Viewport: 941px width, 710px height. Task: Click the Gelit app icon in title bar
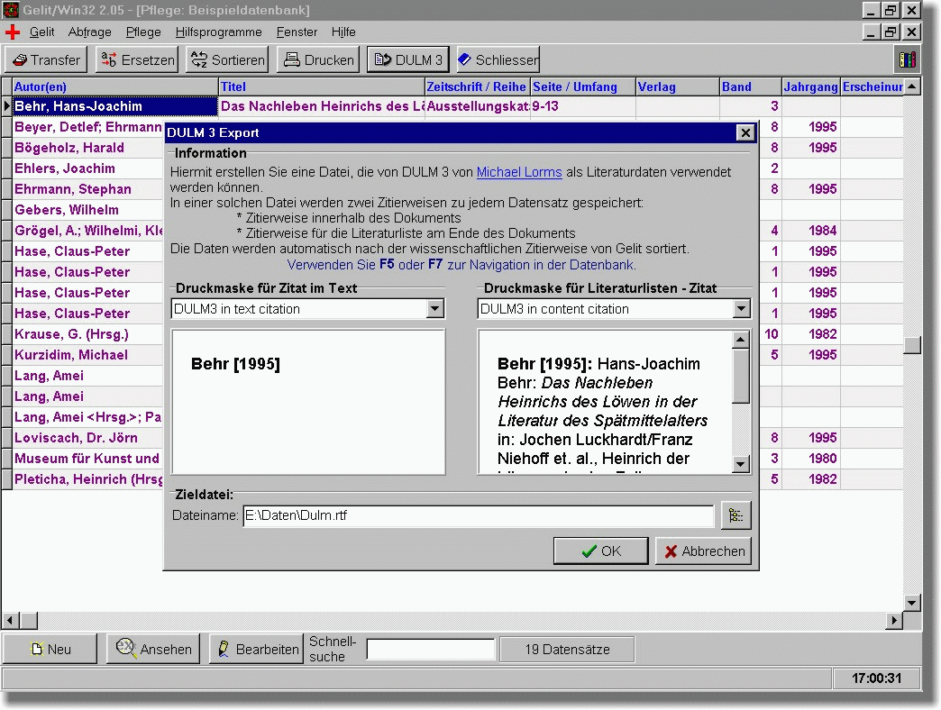pyautogui.click(x=11, y=10)
